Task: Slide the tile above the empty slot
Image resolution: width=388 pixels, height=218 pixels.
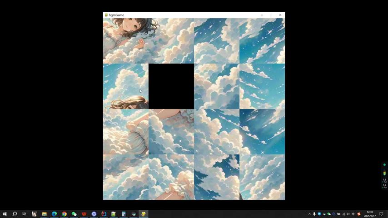Action: coord(171,41)
